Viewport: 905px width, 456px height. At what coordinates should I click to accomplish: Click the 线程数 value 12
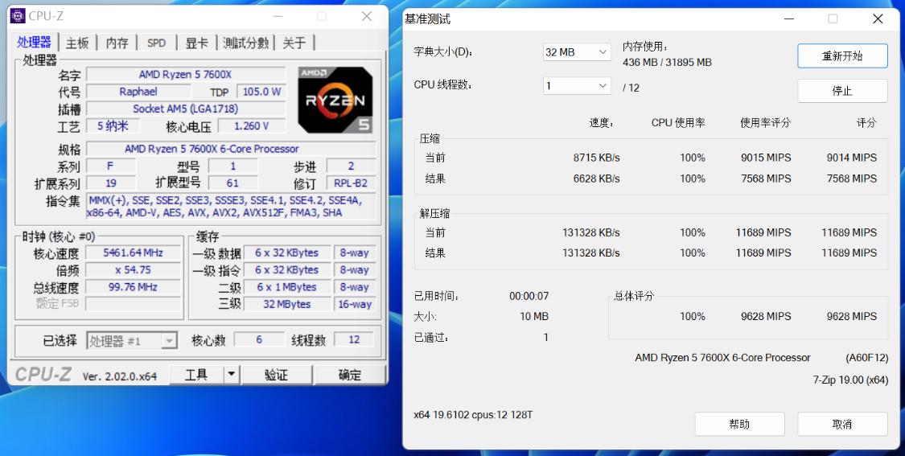tap(355, 340)
